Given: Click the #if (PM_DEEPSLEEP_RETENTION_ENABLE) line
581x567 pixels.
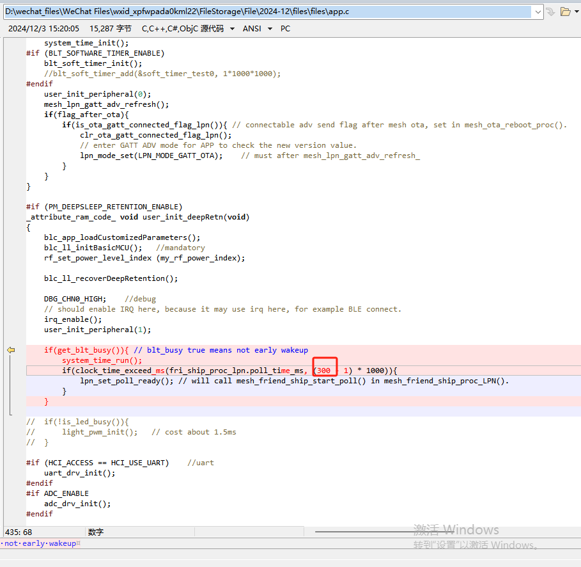Looking at the screenshot, I should pos(104,207).
